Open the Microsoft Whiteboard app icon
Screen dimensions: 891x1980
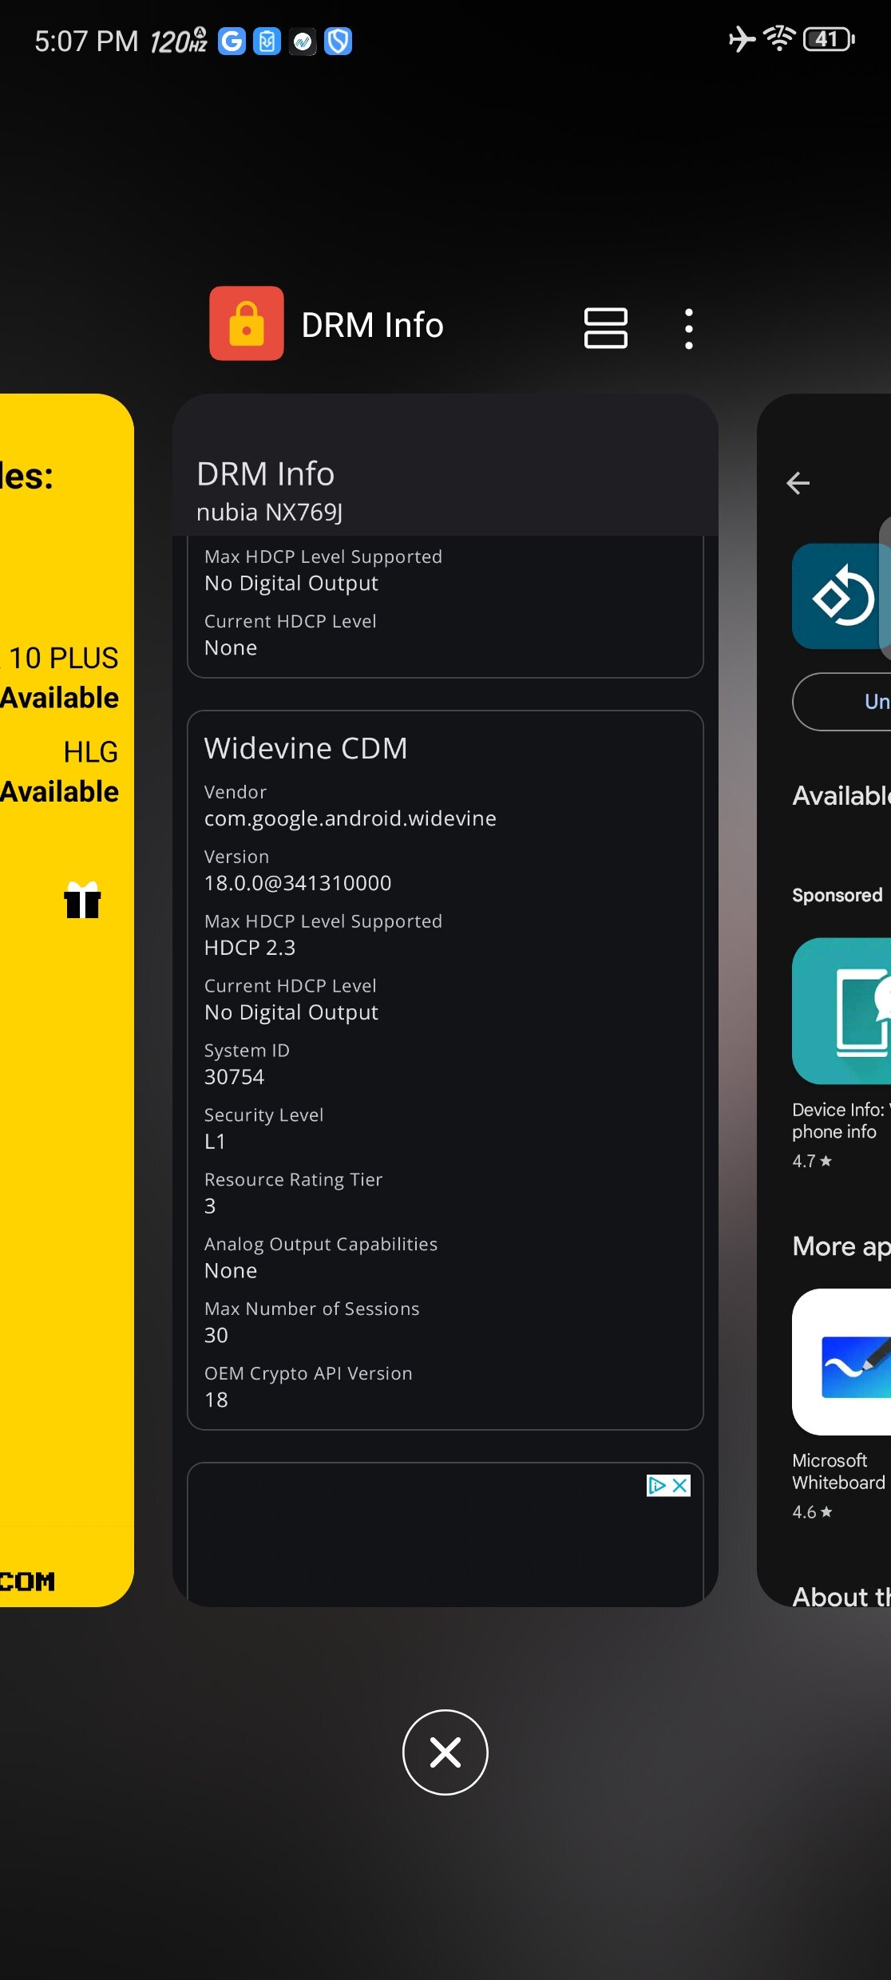pyautogui.click(x=841, y=1362)
